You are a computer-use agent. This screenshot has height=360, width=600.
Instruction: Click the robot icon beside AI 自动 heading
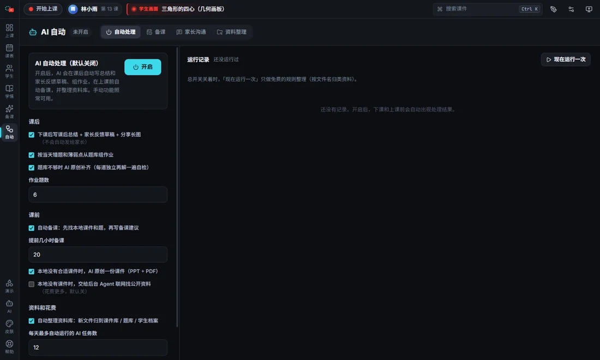click(33, 32)
